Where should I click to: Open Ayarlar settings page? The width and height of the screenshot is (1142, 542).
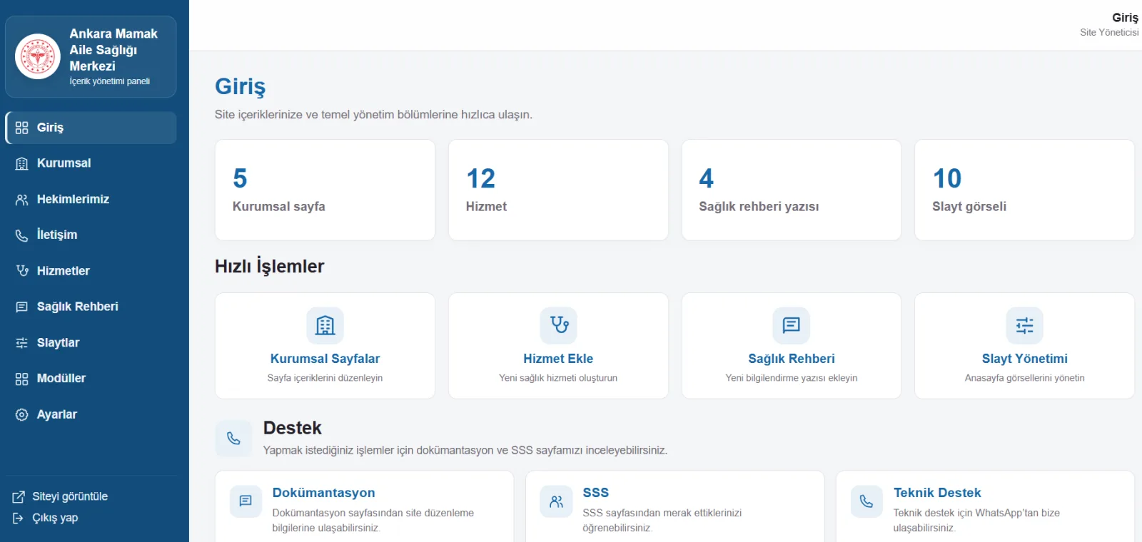pos(91,414)
